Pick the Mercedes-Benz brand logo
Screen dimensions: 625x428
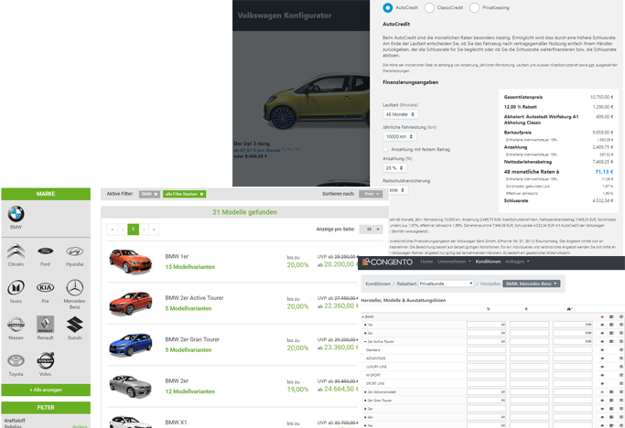point(74,287)
